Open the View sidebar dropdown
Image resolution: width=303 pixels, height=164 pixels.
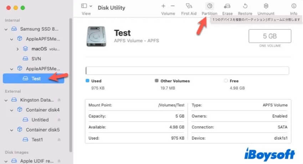[87, 6]
